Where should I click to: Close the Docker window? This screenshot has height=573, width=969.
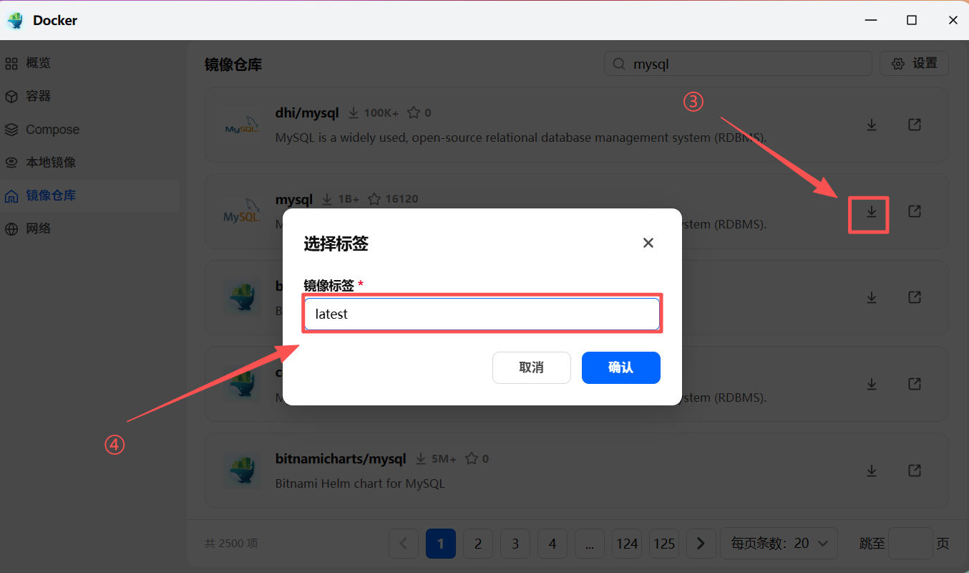(953, 21)
